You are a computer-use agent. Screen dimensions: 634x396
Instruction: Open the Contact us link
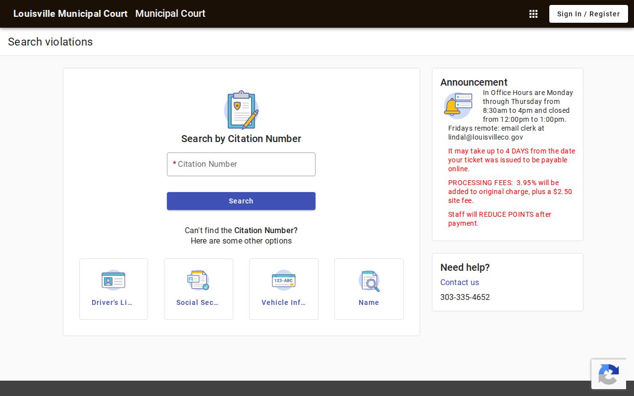point(460,282)
